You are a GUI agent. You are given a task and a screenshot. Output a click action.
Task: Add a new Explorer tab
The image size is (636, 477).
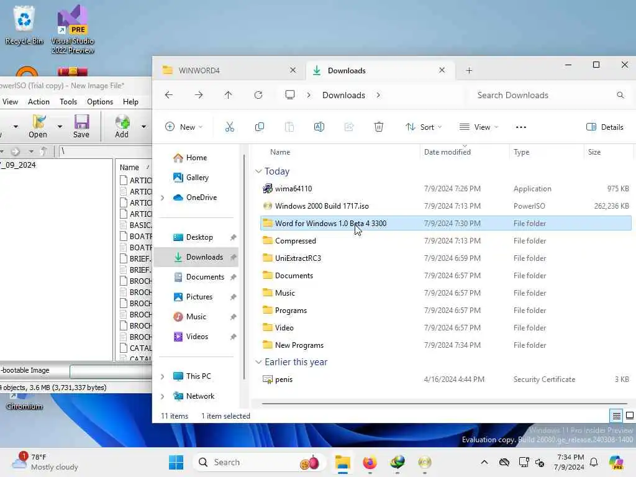(x=469, y=71)
